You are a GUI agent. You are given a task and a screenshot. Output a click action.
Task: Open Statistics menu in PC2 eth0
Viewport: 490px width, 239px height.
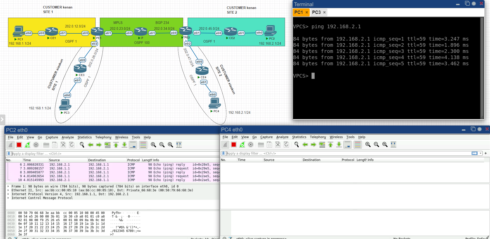84,137
